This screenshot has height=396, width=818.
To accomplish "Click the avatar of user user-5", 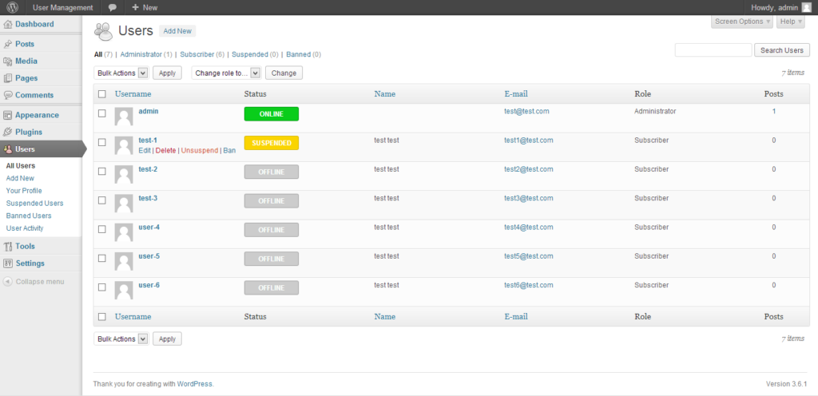I will (x=124, y=262).
